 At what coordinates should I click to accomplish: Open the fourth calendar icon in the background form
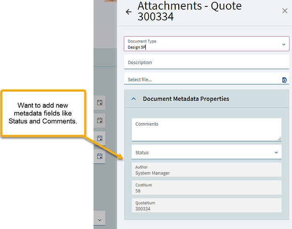click(x=100, y=156)
